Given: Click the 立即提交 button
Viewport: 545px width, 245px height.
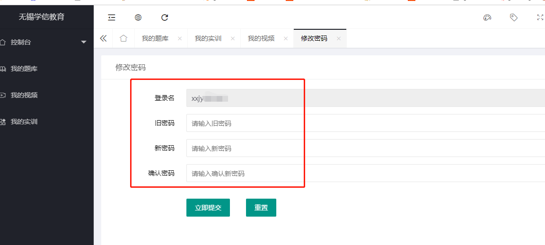Looking at the screenshot, I should tap(208, 208).
